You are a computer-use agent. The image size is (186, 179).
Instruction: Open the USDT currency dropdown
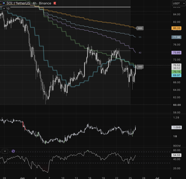(x=179, y=4)
